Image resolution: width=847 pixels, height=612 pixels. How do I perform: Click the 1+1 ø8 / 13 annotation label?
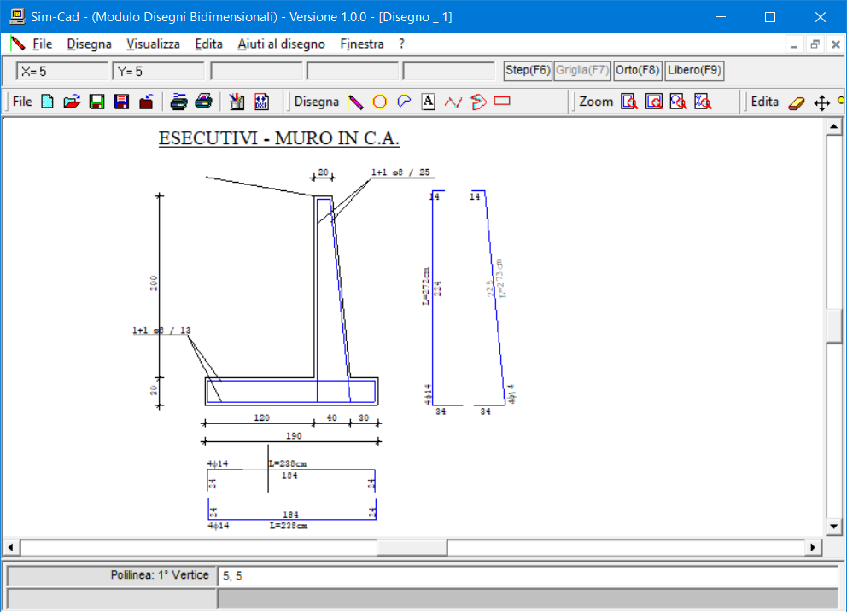161,330
